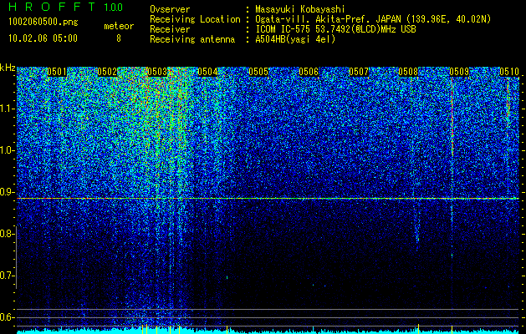Viewport: 526px width, 334px height.
Task: Click the 0505 time marker
Action: (x=258, y=72)
